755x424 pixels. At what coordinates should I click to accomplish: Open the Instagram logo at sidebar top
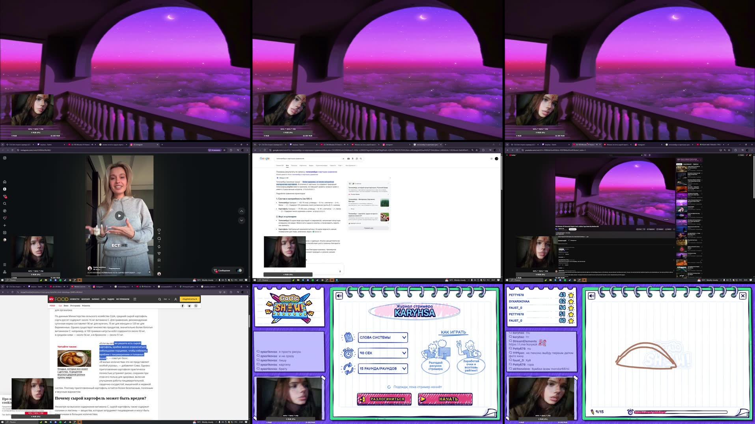(x=5, y=158)
